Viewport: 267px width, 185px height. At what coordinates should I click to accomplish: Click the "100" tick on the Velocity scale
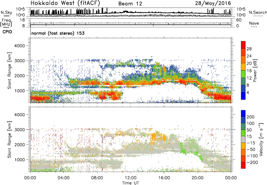(x=251, y=123)
